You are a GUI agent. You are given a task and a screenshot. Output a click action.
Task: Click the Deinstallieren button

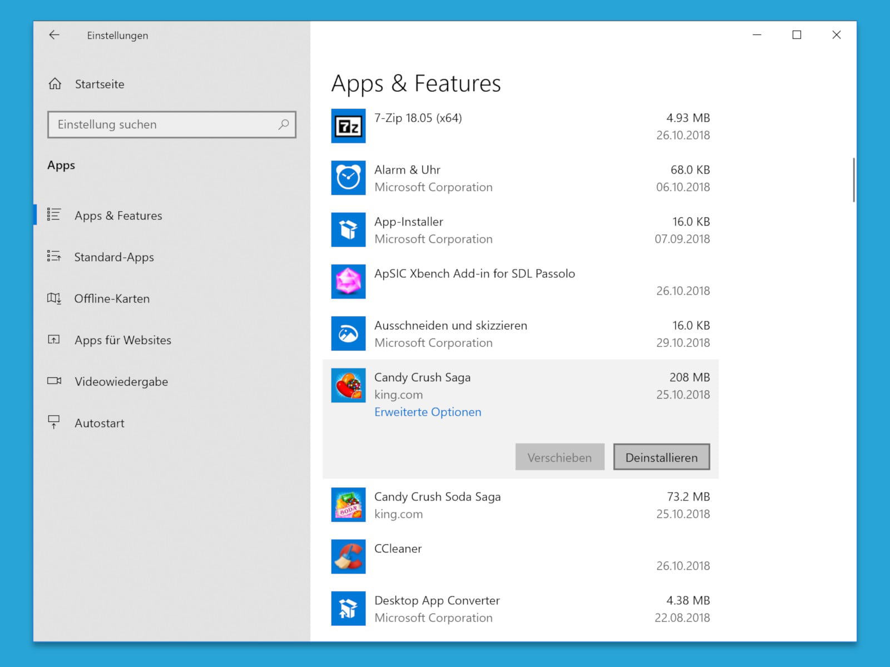[661, 457]
